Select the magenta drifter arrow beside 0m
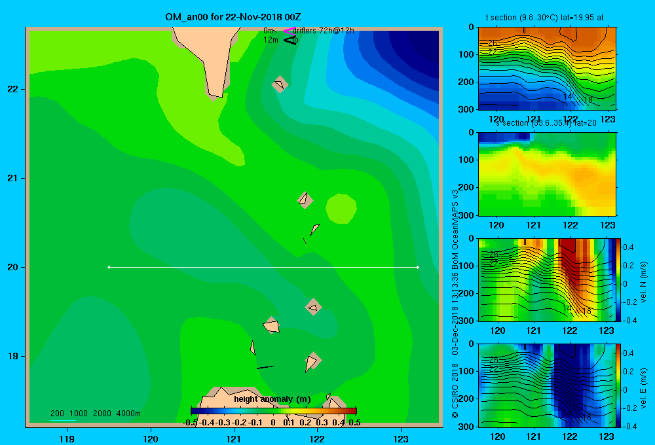This screenshot has width=655, height=445. click(289, 31)
